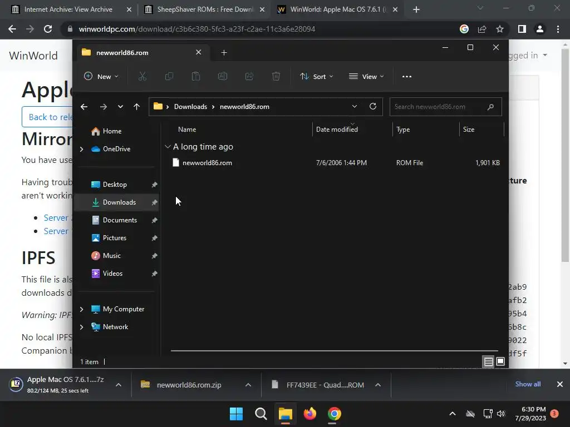
Task: Open the Chrome profile icon
Action: point(540,29)
